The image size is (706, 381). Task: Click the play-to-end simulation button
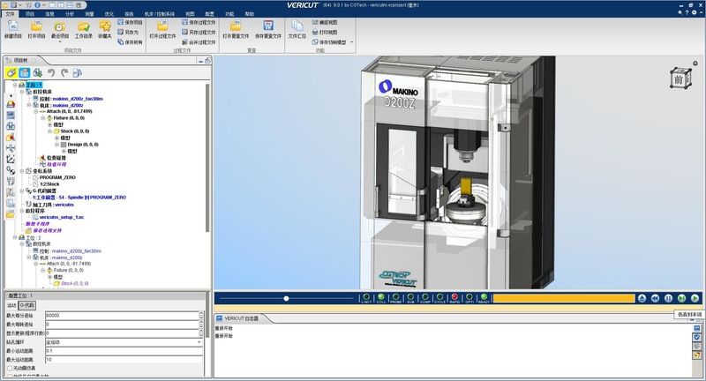[695, 298]
